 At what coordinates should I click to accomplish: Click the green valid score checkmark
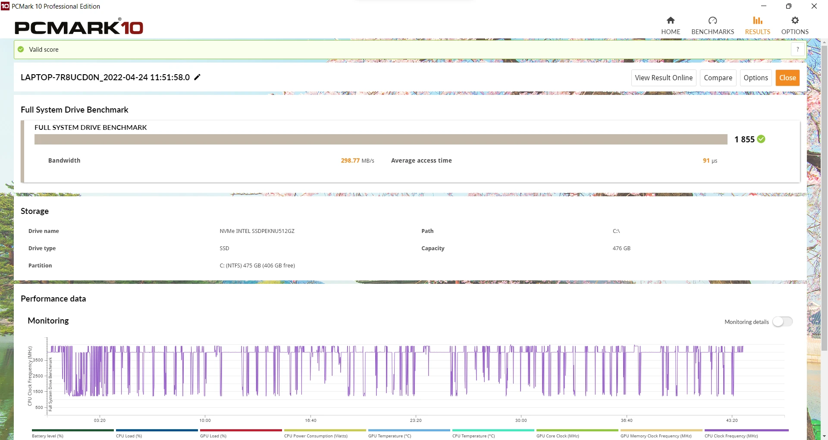21,49
